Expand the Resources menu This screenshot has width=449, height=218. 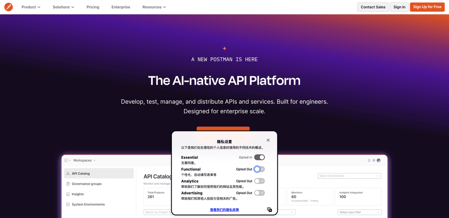tap(154, 7)
